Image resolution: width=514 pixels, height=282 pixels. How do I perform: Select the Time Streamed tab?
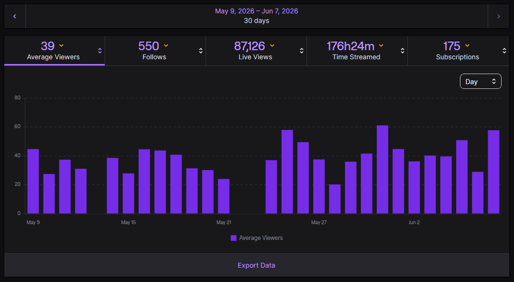click(x=357, y=51)
